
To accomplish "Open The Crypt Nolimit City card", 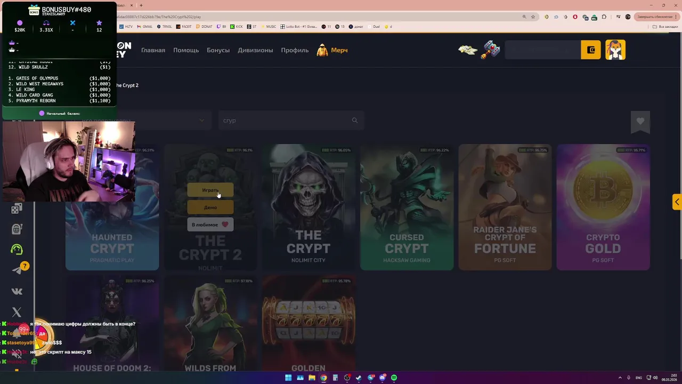I will [308, 207].
